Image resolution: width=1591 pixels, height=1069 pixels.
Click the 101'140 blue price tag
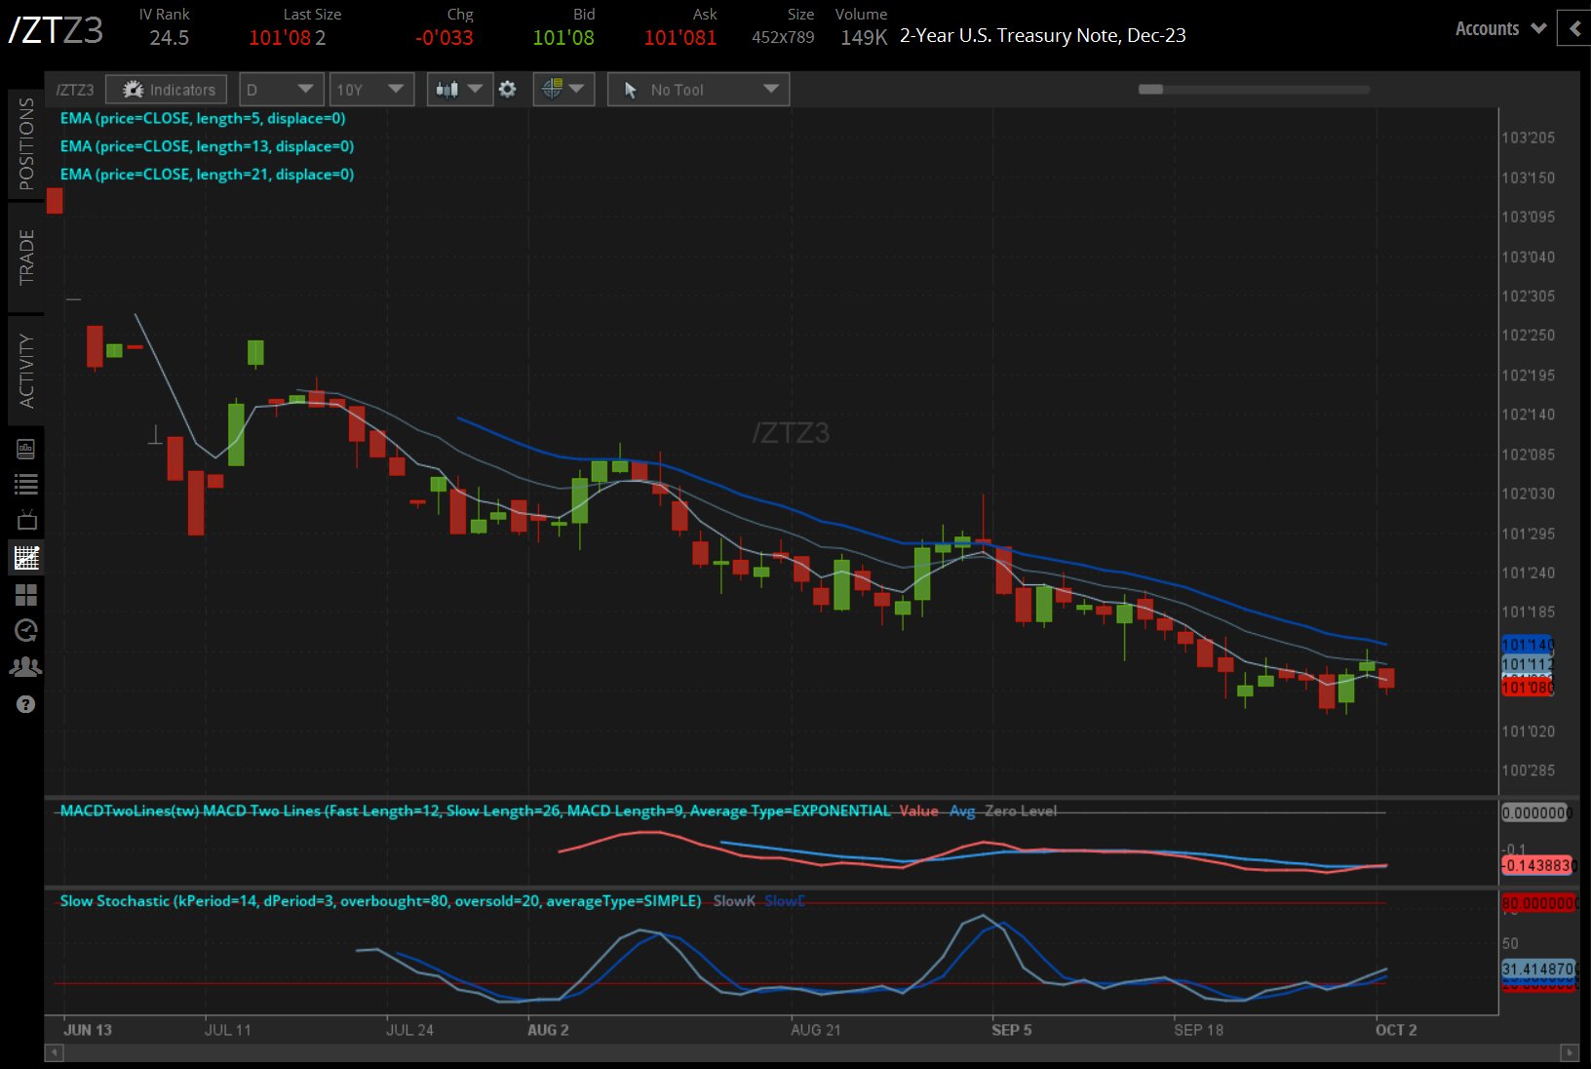point(1528,645)
